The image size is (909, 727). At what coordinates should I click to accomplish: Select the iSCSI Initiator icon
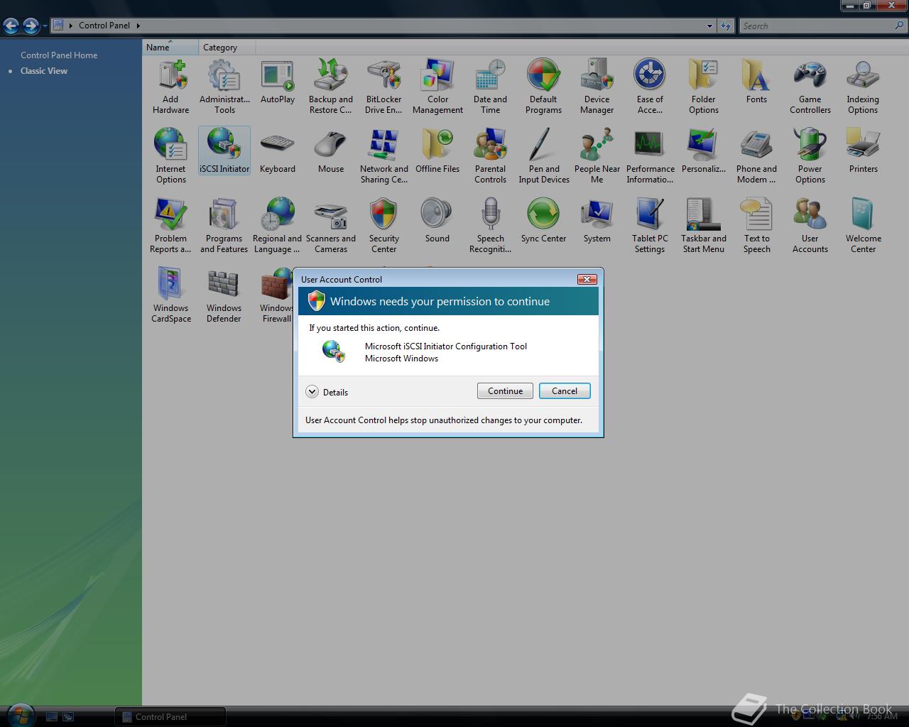pyautogui.click(x=224, y=151)
